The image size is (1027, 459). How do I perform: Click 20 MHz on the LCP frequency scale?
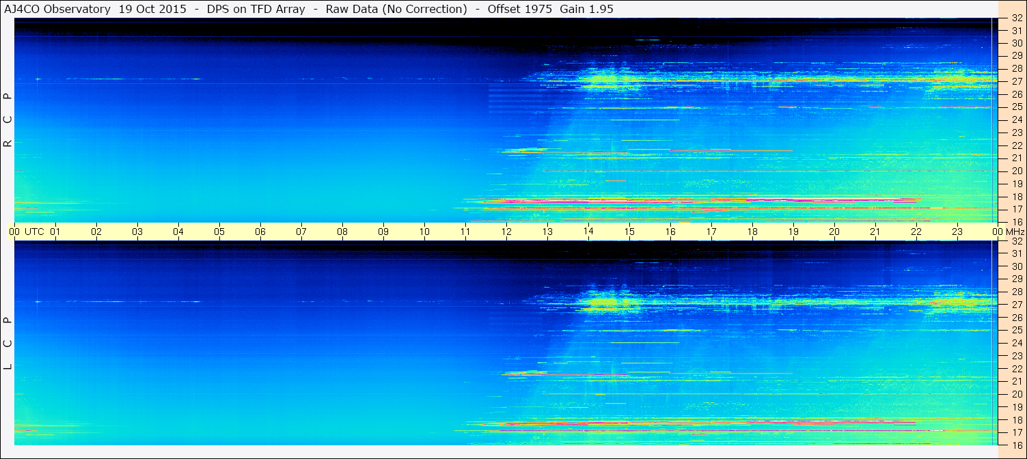[1016, 394]
